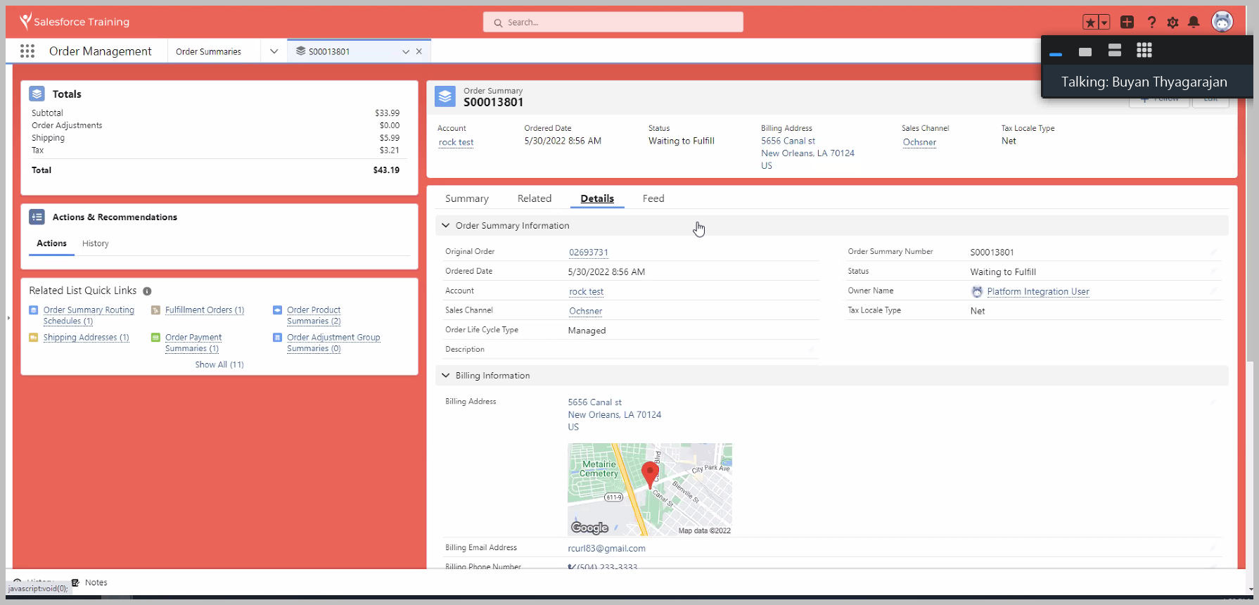Click the Favorites star icon
This screenshot has height=605, width=1259.
[x=1090, y=23]
